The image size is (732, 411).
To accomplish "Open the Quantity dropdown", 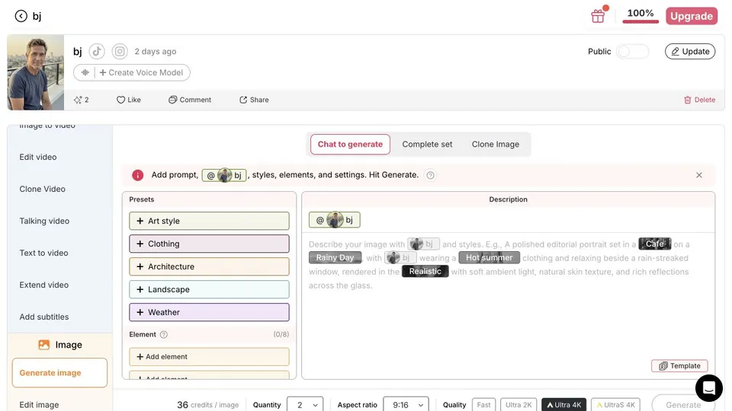I will (x=305, y=405).
